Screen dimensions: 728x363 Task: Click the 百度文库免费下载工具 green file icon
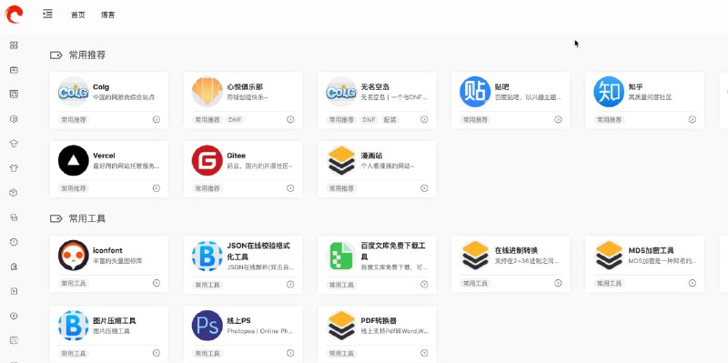(x=341, y=257)
